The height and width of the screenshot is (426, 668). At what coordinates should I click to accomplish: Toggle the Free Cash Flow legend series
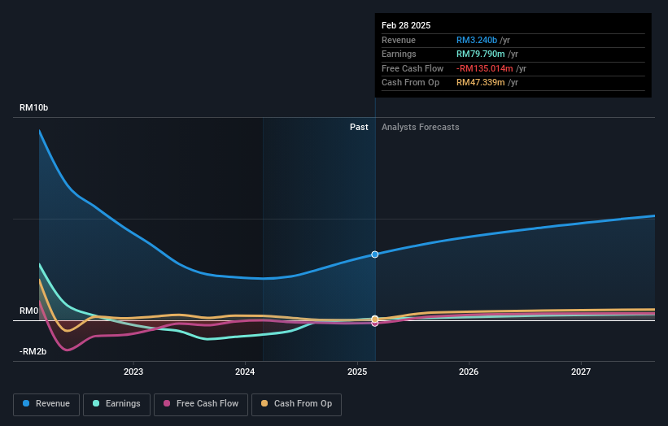[201, 404]
